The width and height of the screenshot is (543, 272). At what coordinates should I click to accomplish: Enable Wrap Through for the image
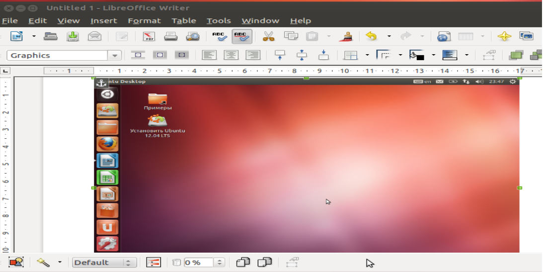point(181,55)
